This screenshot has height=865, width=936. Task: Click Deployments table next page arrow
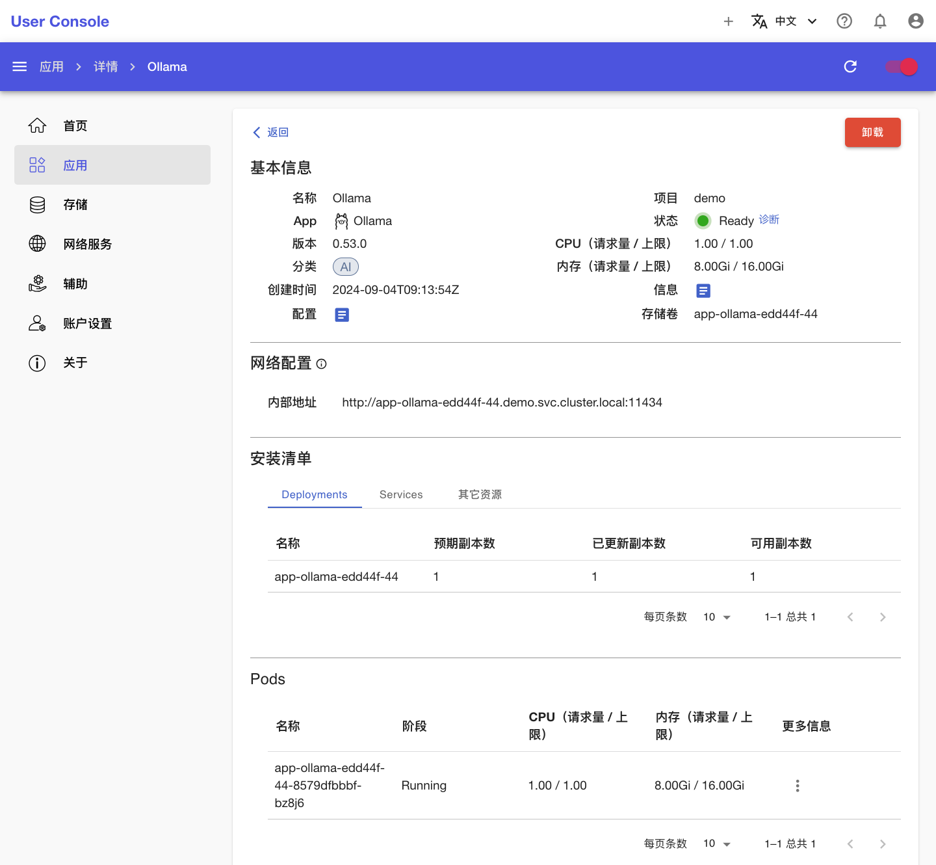pyautogui.click(x=883, y=617)
